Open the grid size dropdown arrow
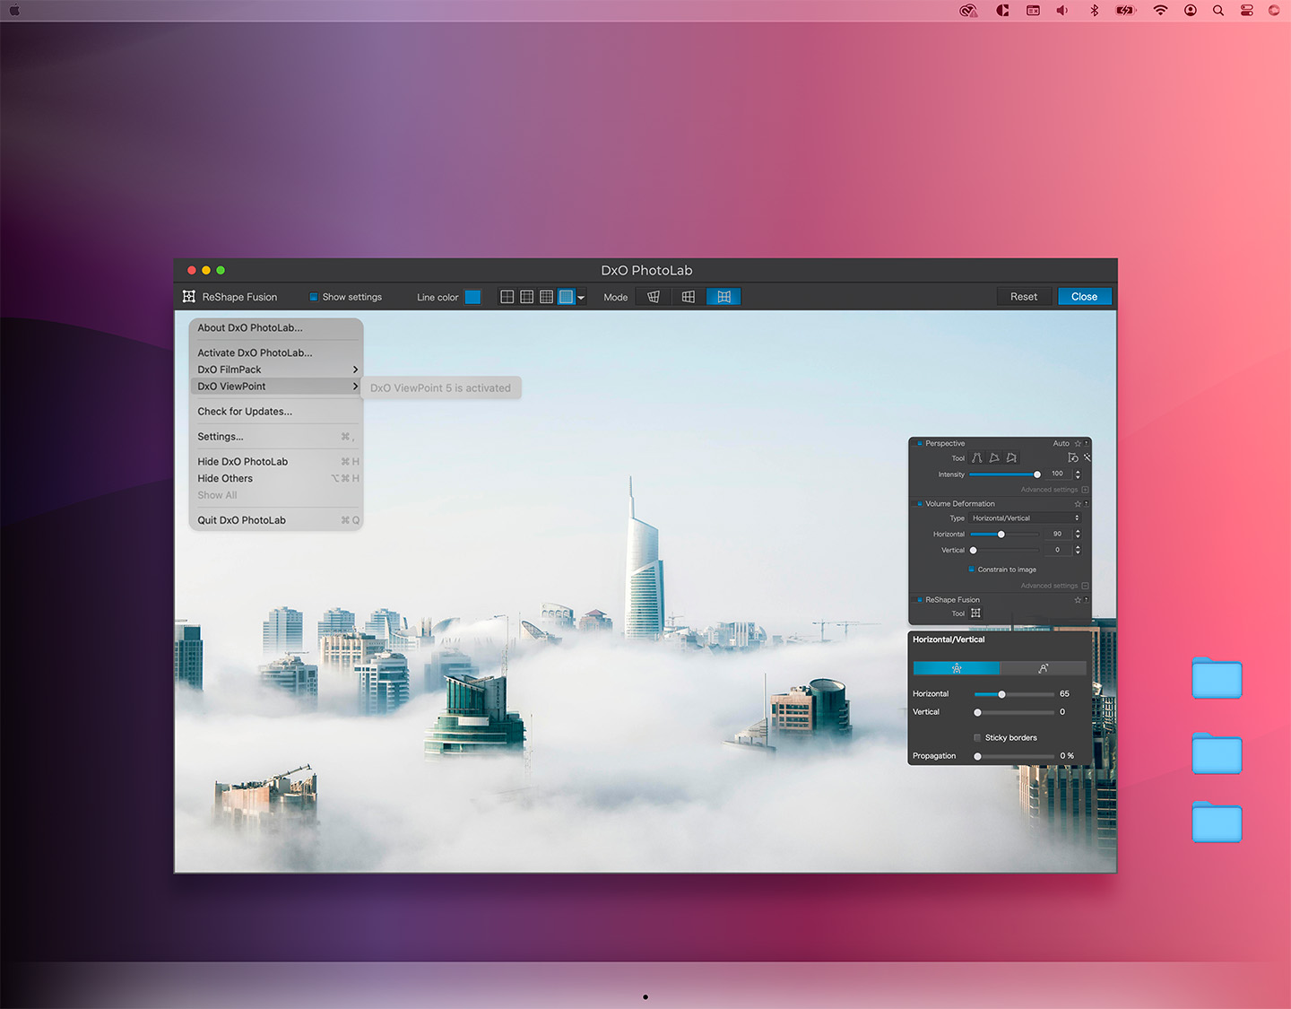The height and width of the screenshot is (1009, 1291). coord(581,298)
